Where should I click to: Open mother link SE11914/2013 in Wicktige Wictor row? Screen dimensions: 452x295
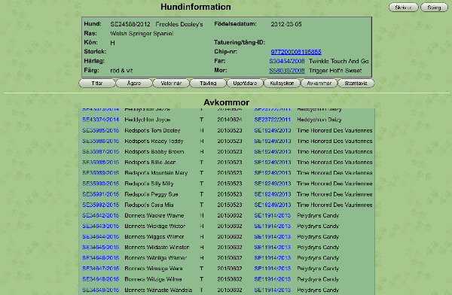pyautogui.click(x=273, y=227)
